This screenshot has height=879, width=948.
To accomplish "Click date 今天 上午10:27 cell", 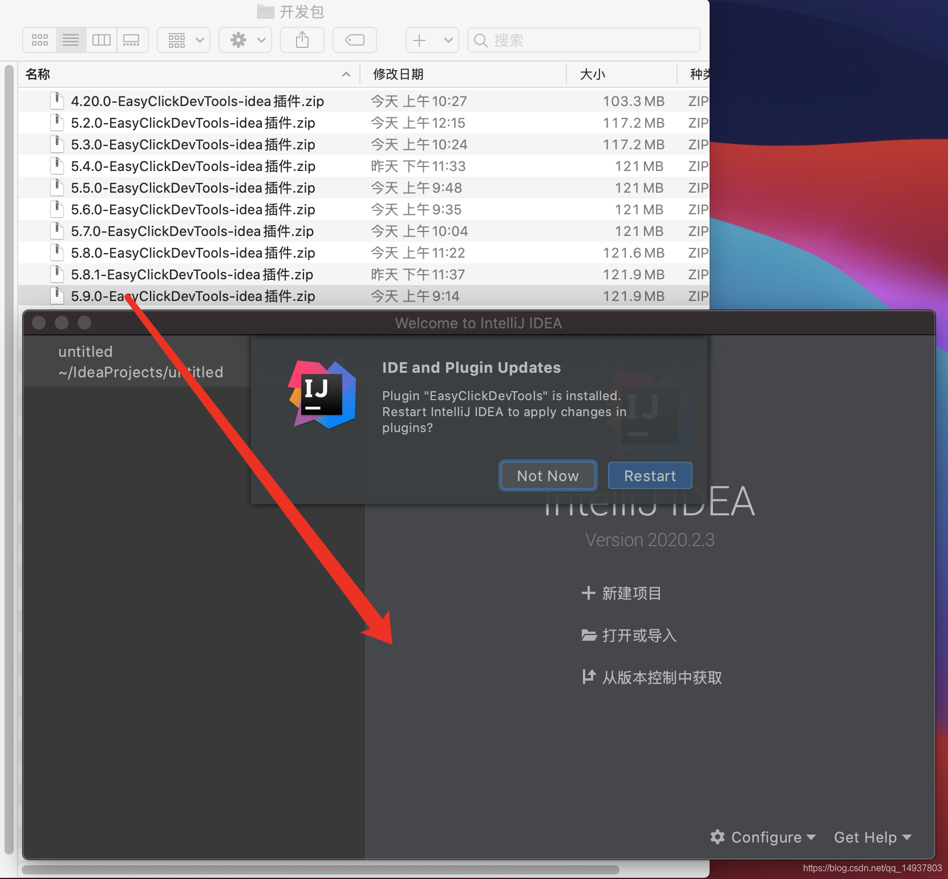I will (x=419, y=101).
